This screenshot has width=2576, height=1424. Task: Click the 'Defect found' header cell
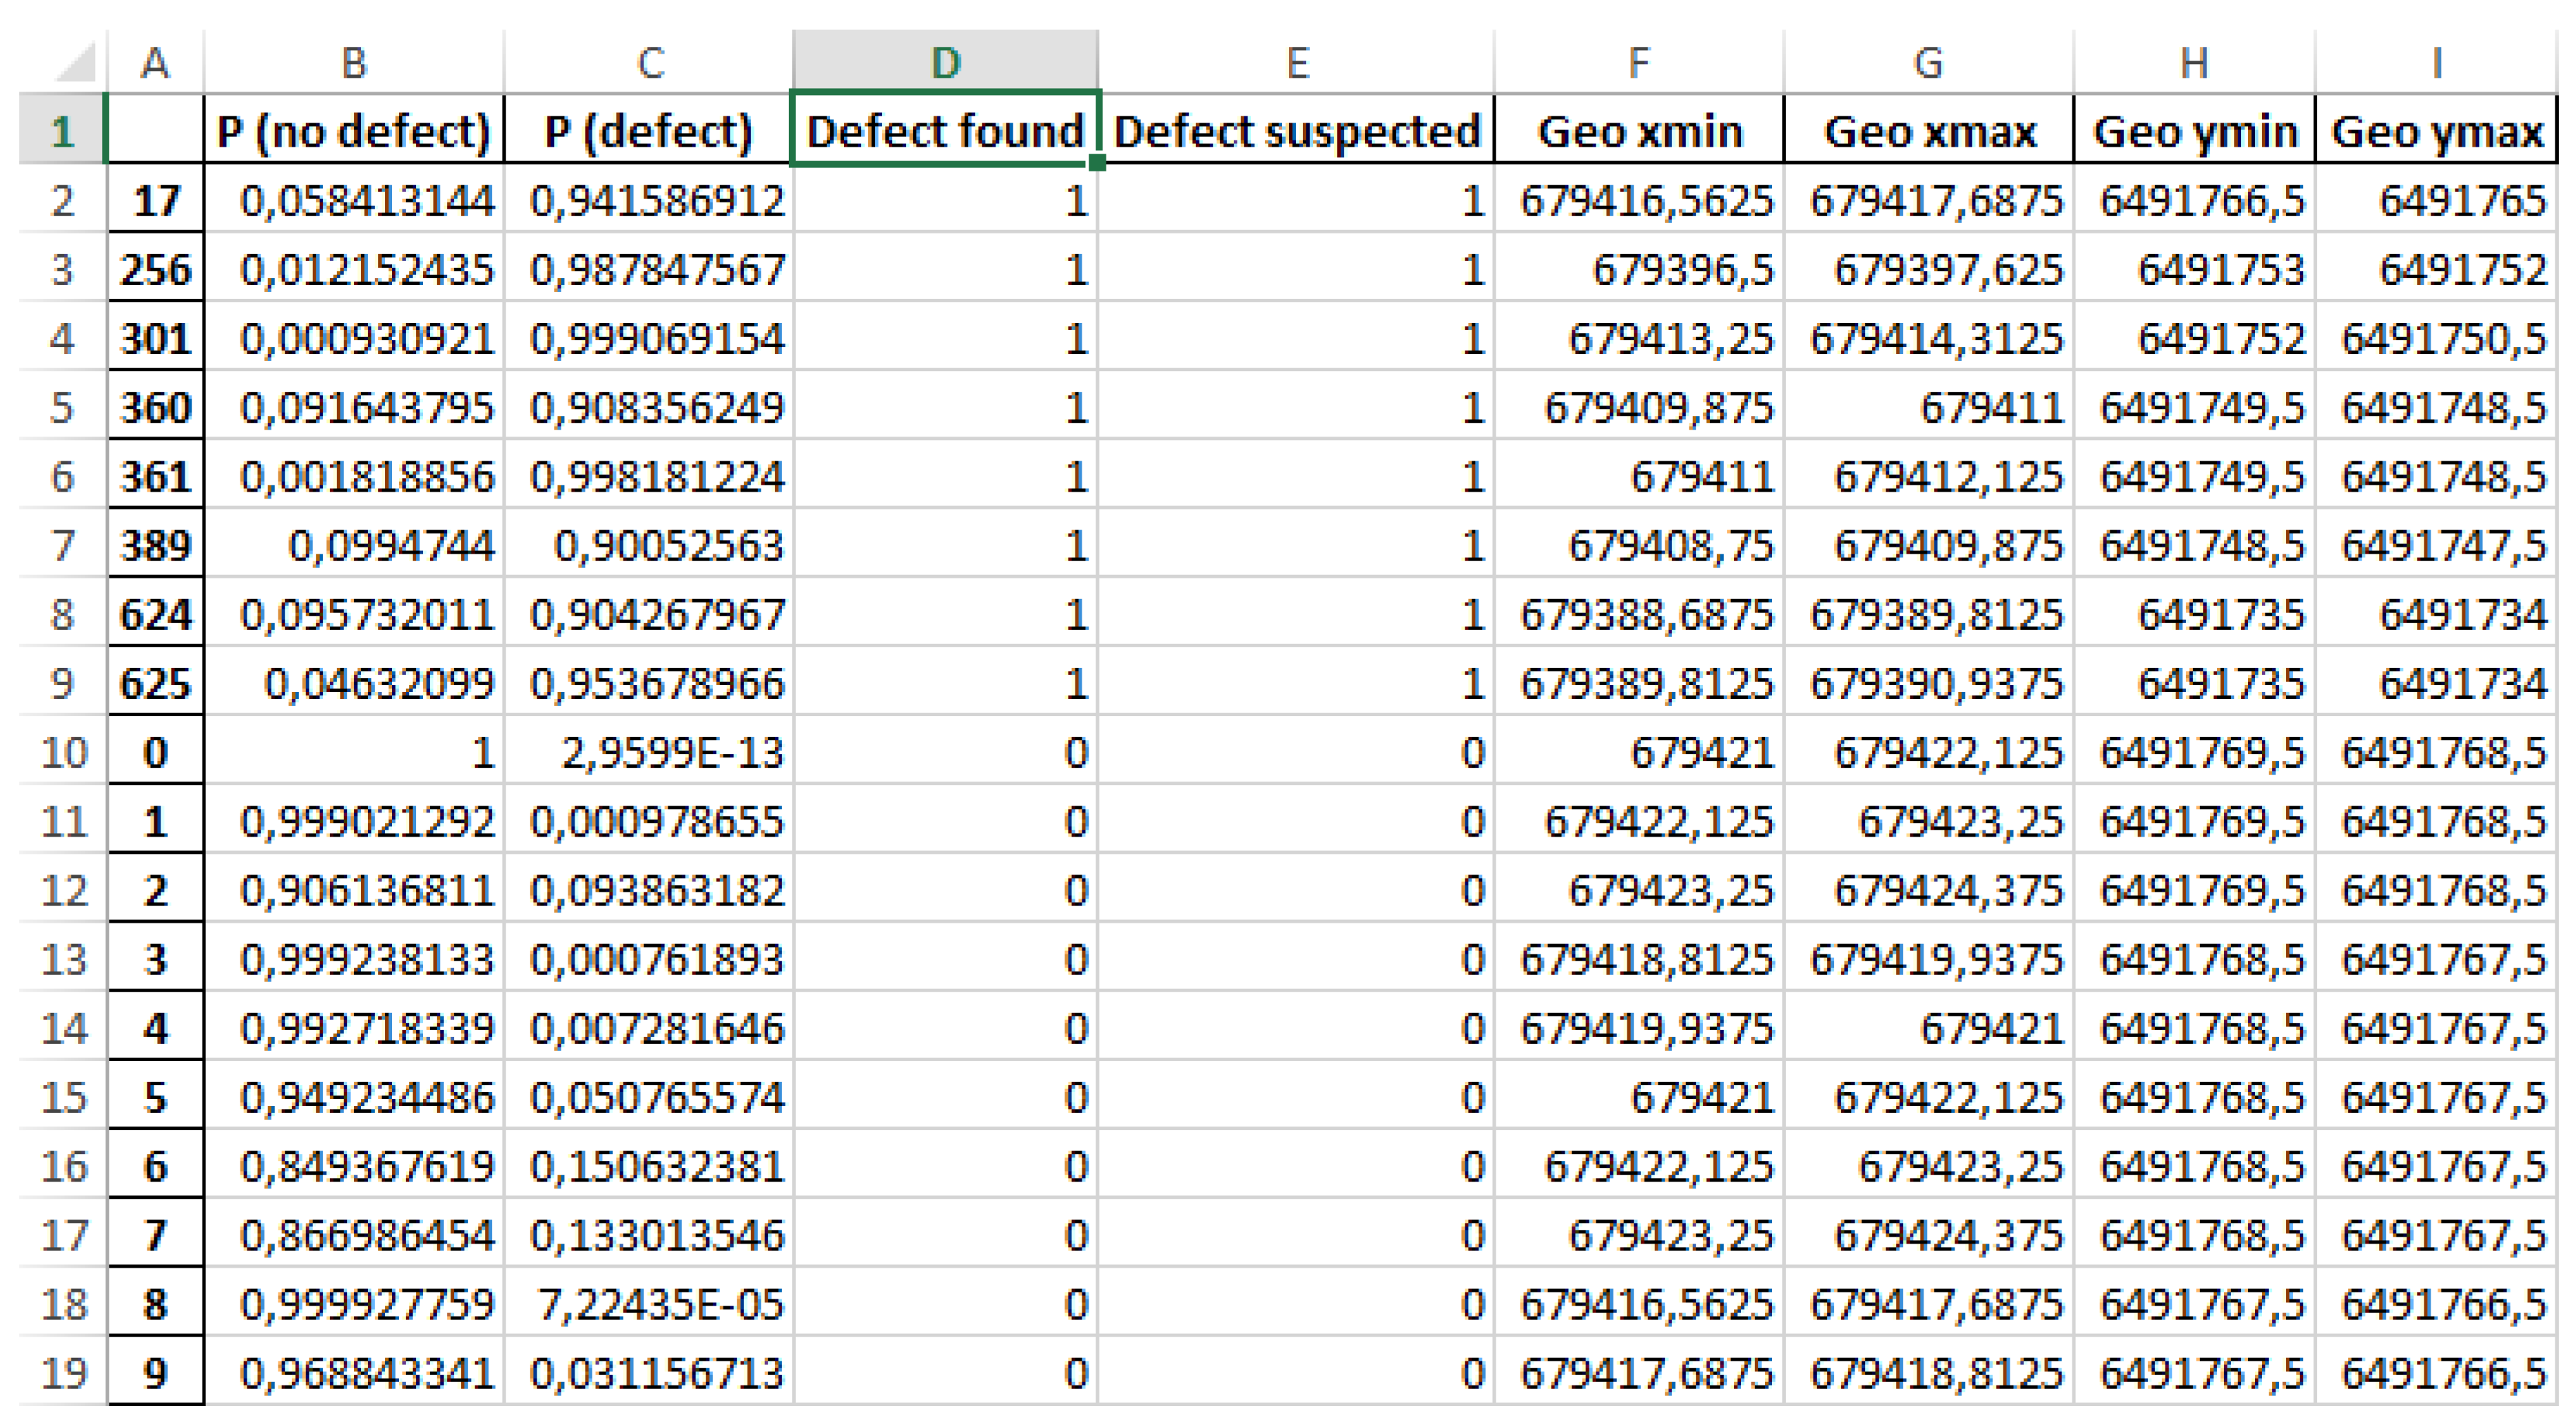click(x=945, y=131)
